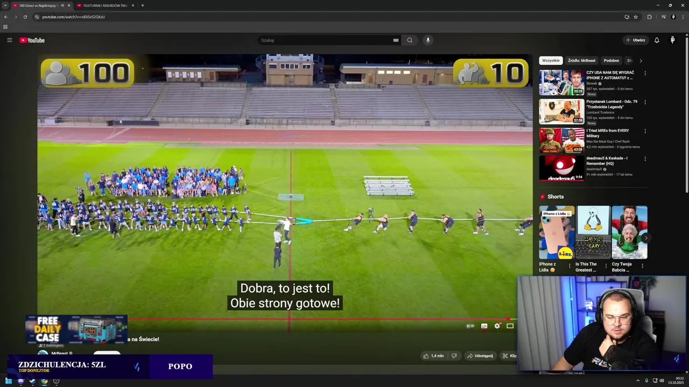Viewport: 689px width, 387px height.
Task: Open options for deadmau5 & Kaskade video
Action: point(645,159)
